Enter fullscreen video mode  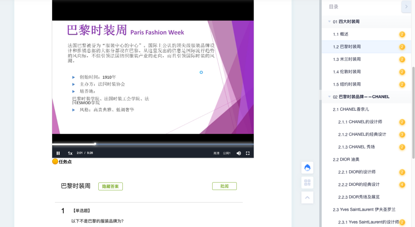click(x=248, y=153)
